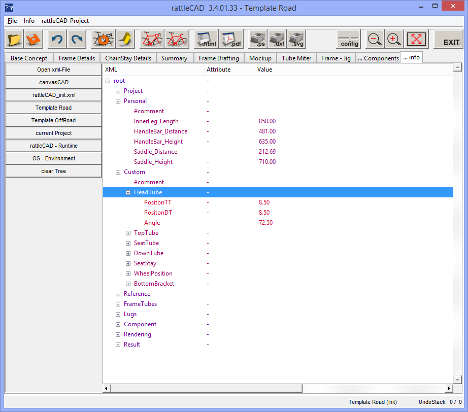
Task: Save project with the orange disk icon
Action: tap(33, 39)
